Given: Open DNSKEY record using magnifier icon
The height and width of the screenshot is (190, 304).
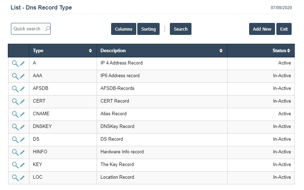Looking at the screenshot, I should [x=15, y=127].
